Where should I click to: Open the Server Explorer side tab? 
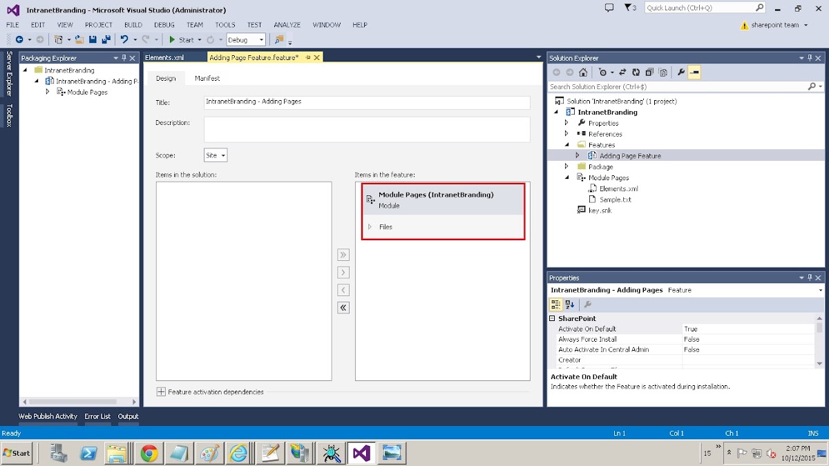(9, 73)
